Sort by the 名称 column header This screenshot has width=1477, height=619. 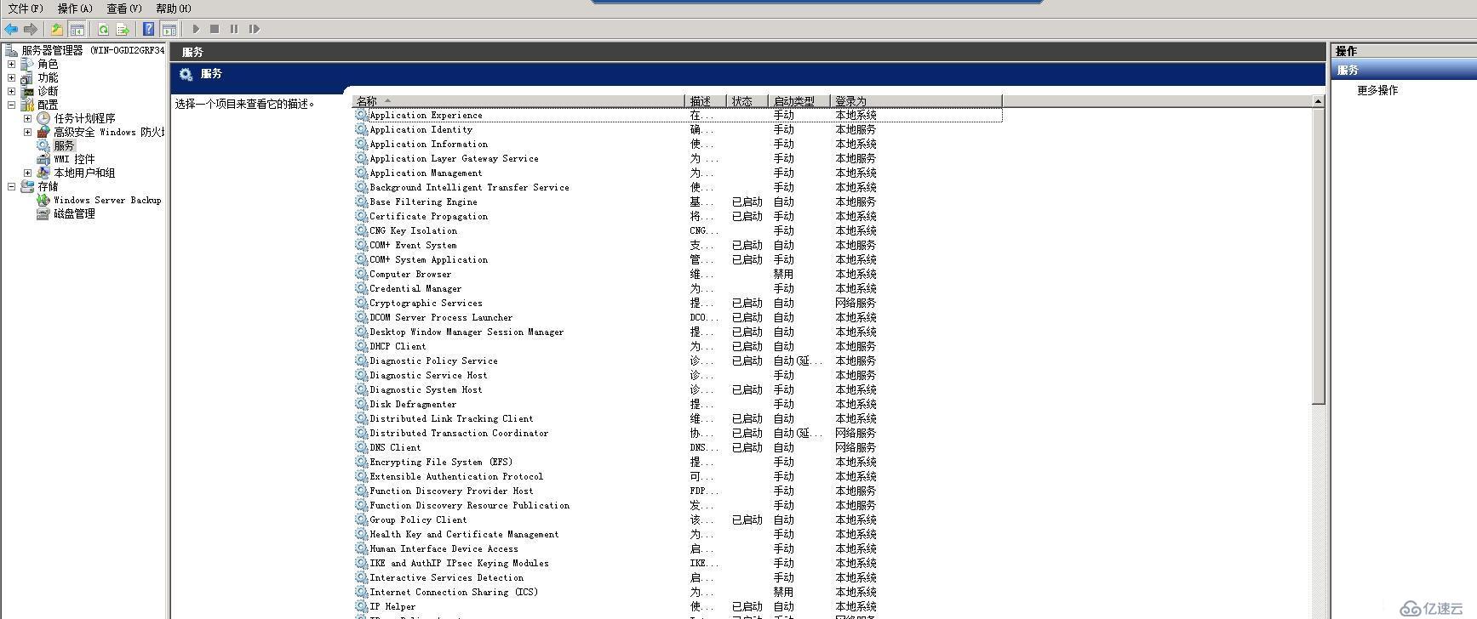pos(518,101)
